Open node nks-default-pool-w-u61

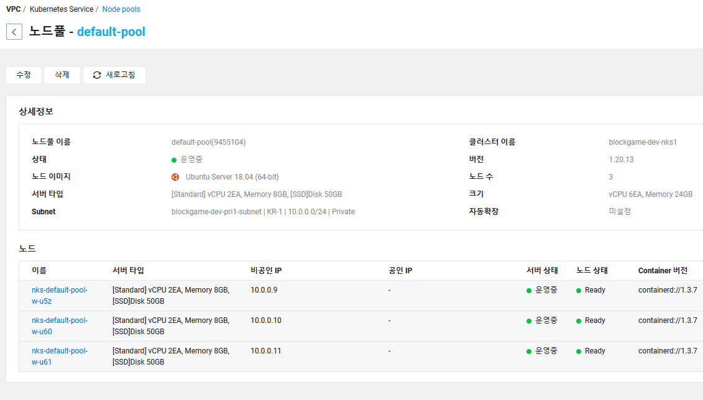[60, 357]
